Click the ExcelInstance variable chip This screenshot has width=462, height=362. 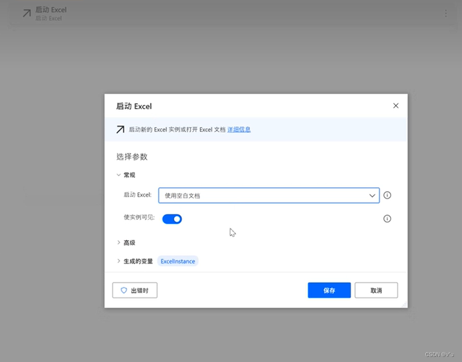178,261
